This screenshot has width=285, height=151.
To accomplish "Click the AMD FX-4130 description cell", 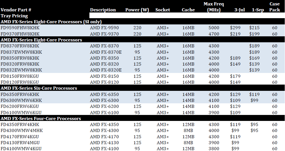I will (x=104, y=143).
